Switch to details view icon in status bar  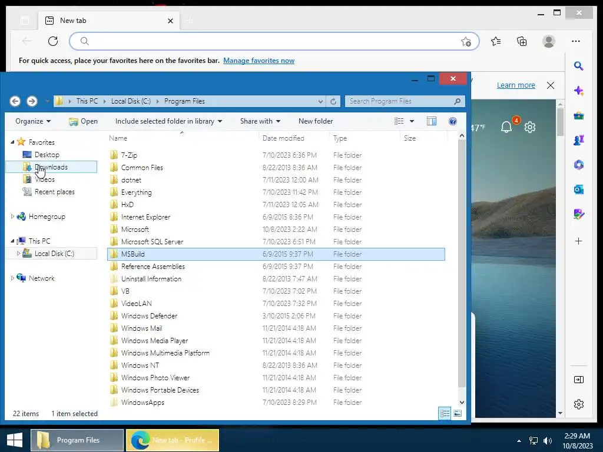click(x=445, y=413)
